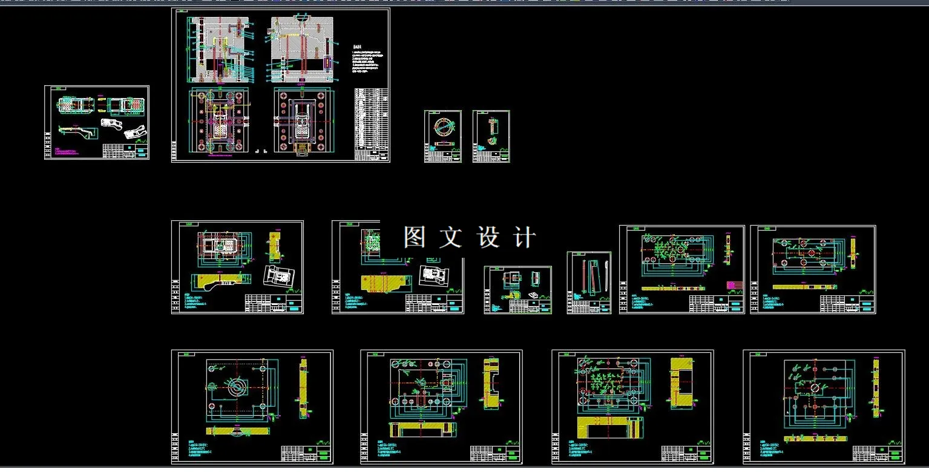Click the parts list table on the assembly drawing
This screenshot has height=472, width=929.
371,118
